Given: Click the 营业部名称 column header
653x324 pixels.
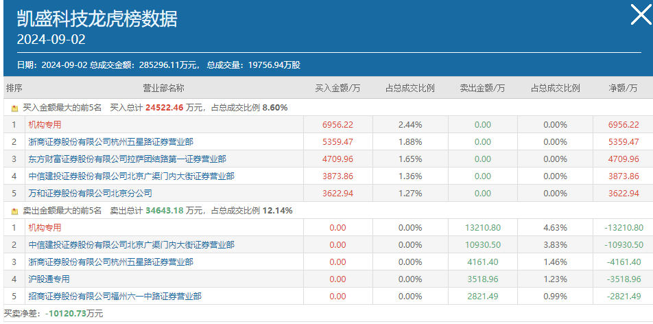Looking at the screenshot, I should click(164, 88).
